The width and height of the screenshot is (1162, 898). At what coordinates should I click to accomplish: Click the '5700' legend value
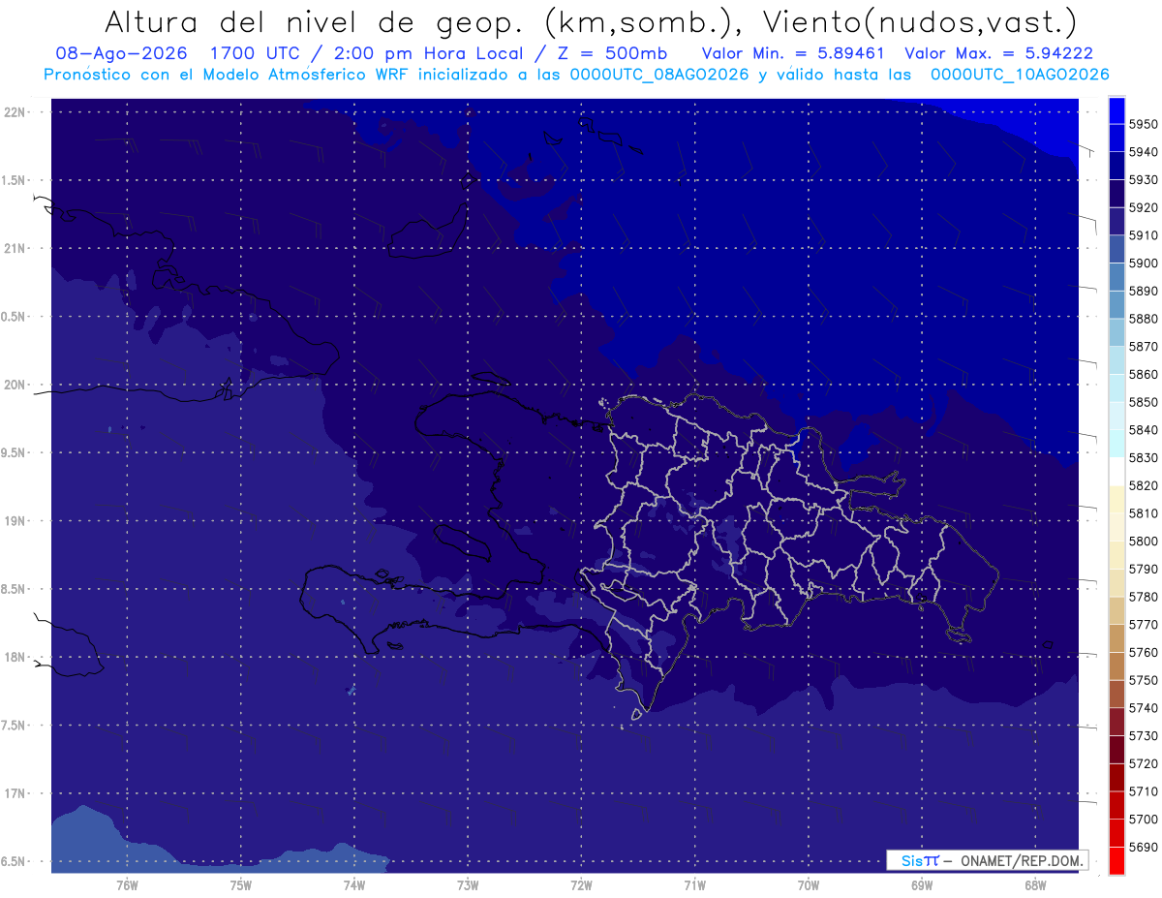[1144, 819]
